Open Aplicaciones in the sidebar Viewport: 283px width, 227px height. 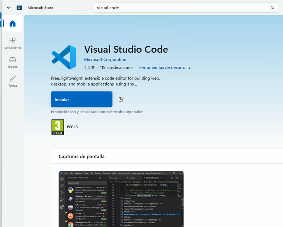[x=13, y=43]
